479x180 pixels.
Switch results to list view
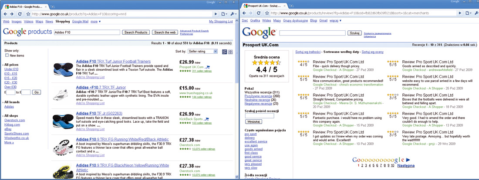(224, 52)
